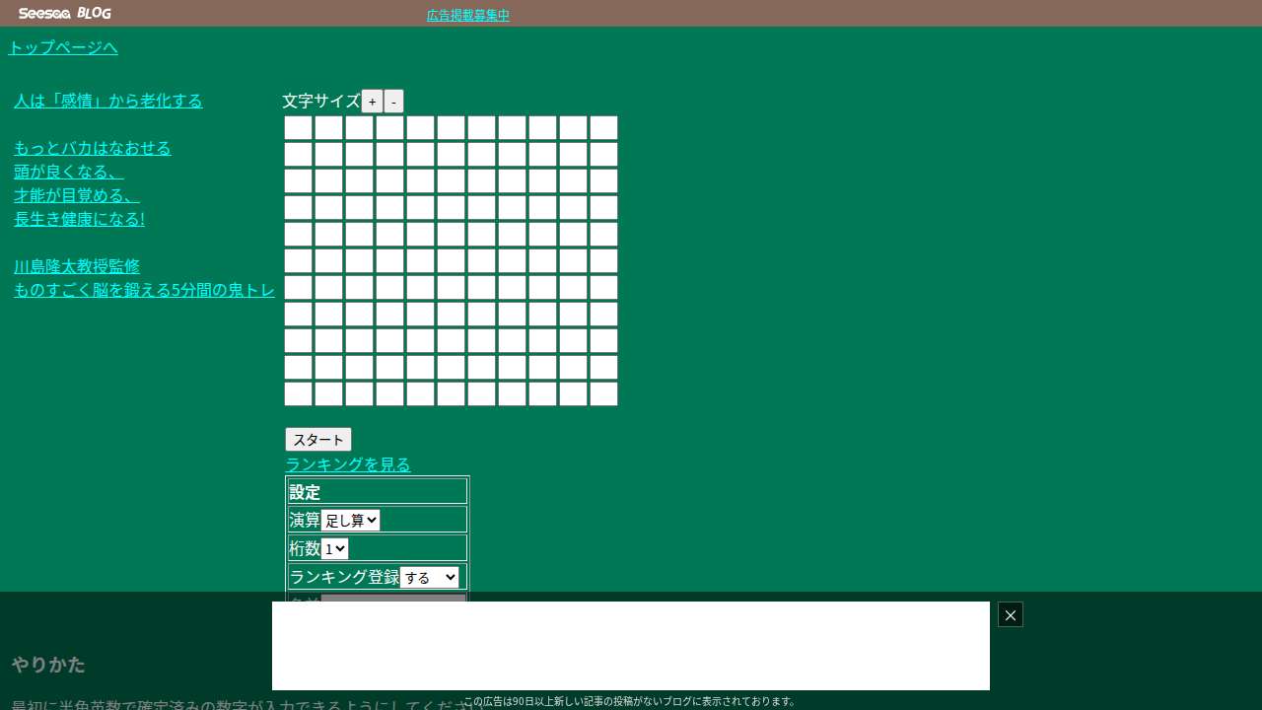Click the Seesaa BLOG logo
Image resolution: width=1262 pixels, height=710 pixels.
point(65,13)
